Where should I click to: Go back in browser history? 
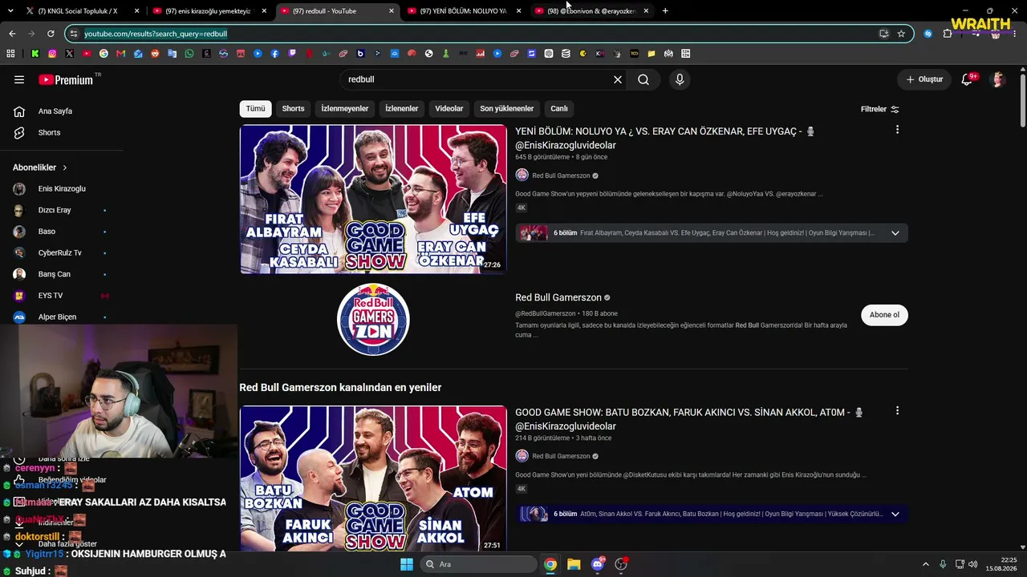(x=12, y=34)
